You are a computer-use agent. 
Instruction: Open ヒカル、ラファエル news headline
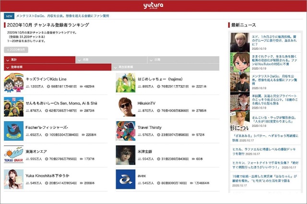point(264,151)
